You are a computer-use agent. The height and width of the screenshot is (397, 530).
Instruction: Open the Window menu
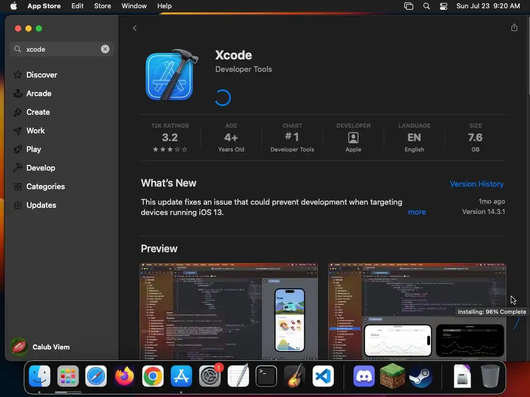(x=134, y=6)
